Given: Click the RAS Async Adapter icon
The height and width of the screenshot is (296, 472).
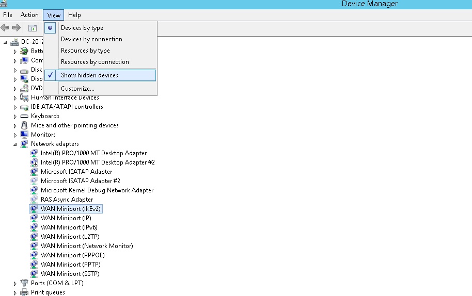Looking at the screenshot, I should coord(34,200).
